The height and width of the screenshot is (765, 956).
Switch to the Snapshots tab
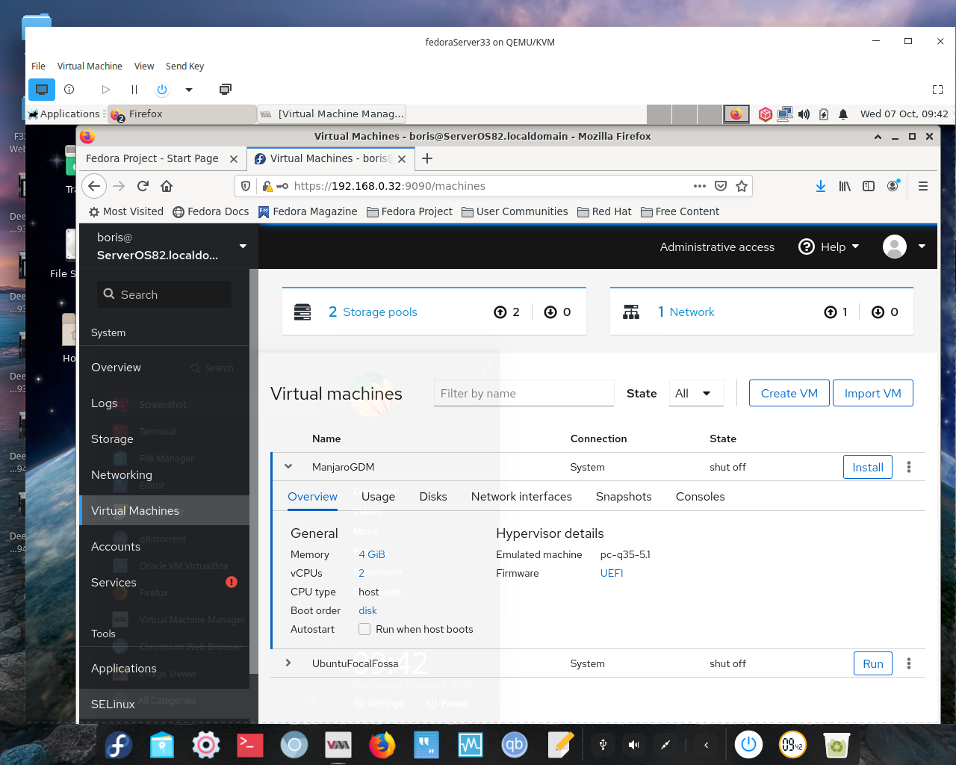[624, 496]
